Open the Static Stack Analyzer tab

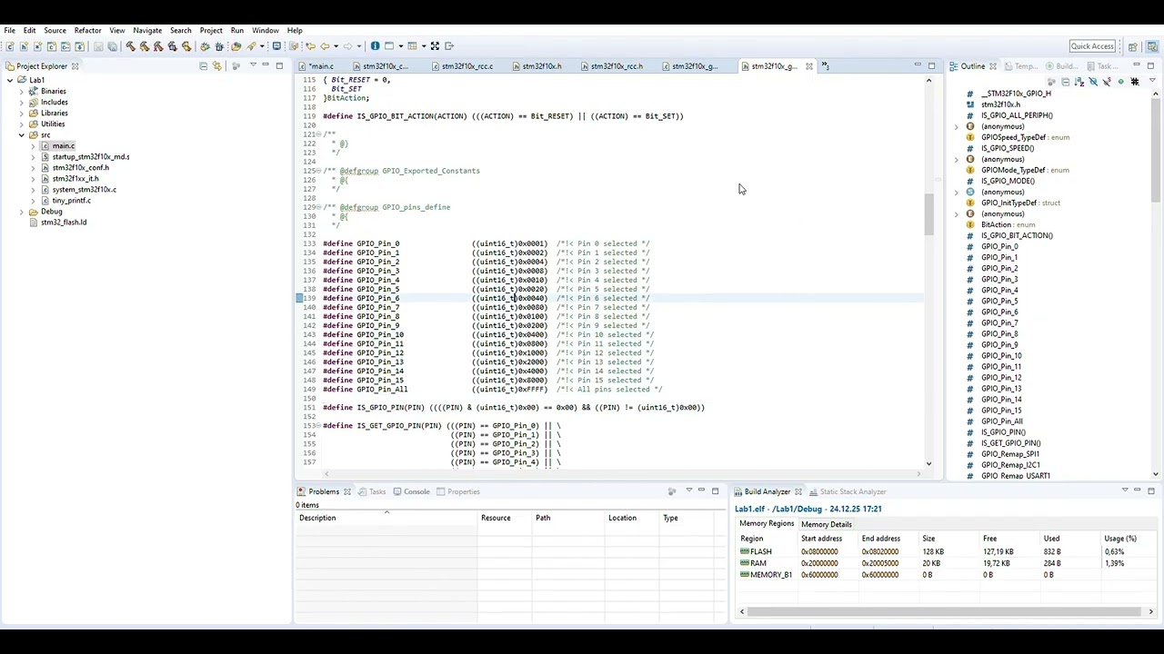pyautogui.click(x=847, y=491)
